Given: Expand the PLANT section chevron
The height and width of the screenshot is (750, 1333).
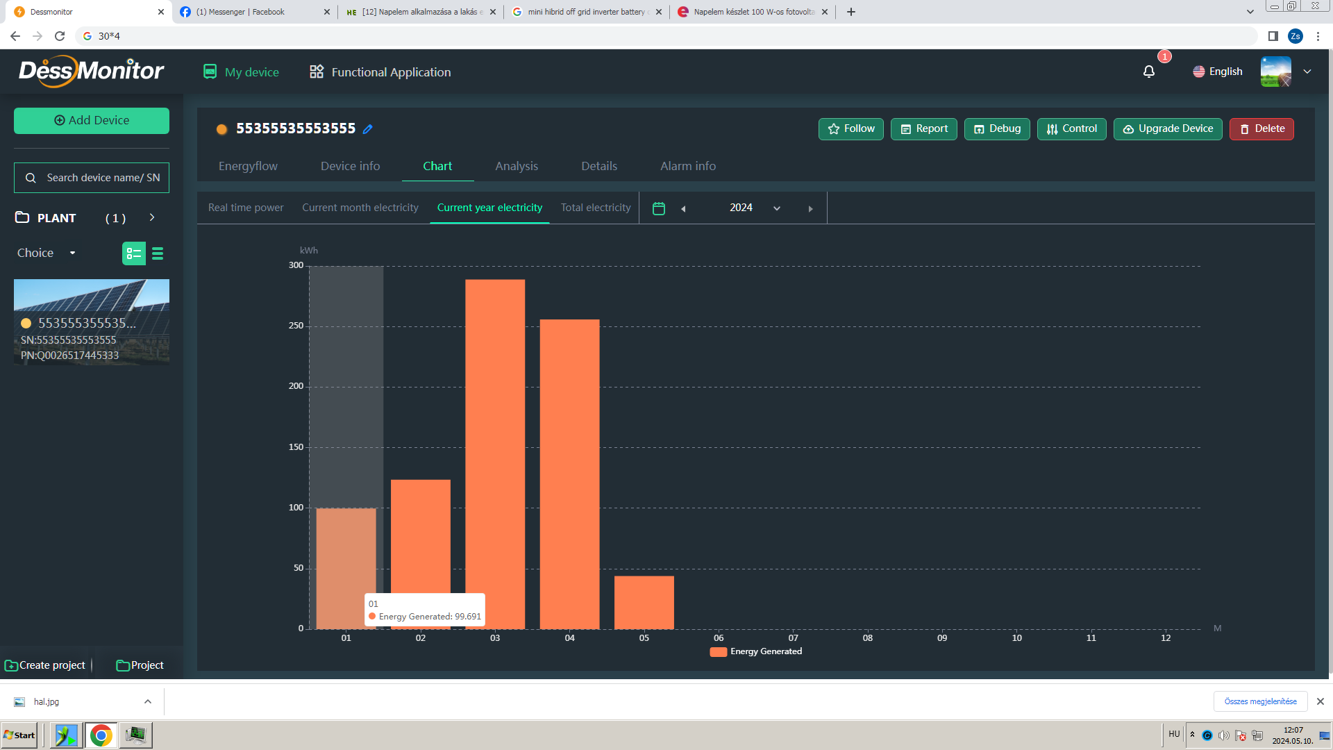Looking at the screenshot, I should click(152, 217).
